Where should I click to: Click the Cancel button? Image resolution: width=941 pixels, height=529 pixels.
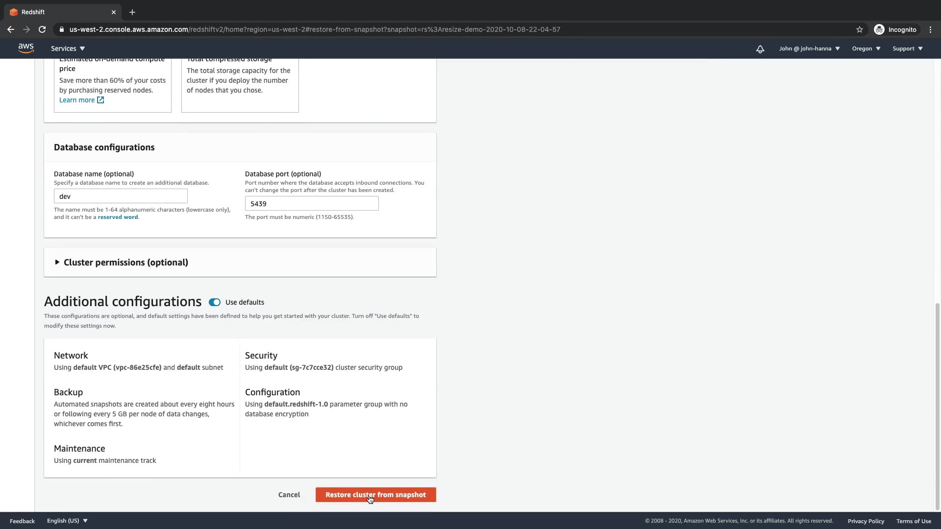[289, 495]
